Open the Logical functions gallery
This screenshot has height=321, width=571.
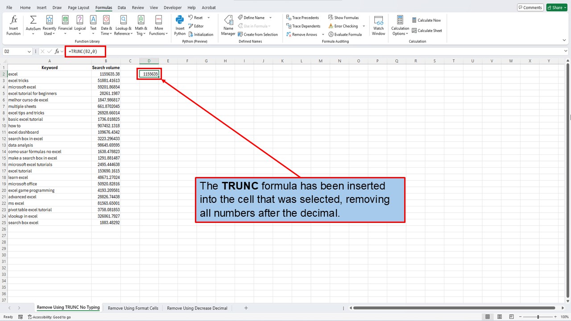pyautogui.click(x=80, y=25)
